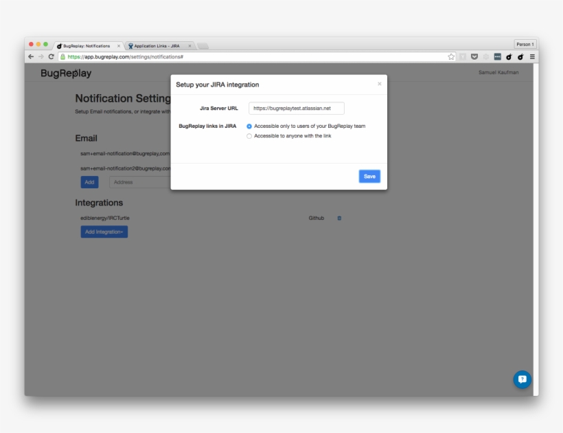The image size is (563, 433).
Task: Click the Github label in integrations
Action: pyautogui.click(x=317, y=218)
